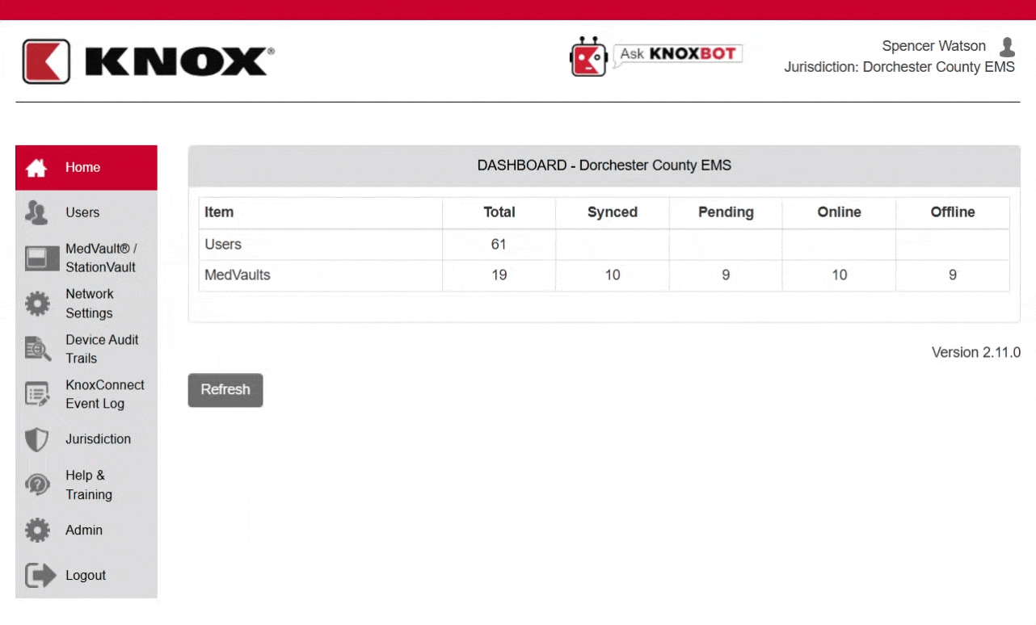Click the Synced column header
The width and height of the screenshot is (1036, 625).
click(x=613, y=212)
